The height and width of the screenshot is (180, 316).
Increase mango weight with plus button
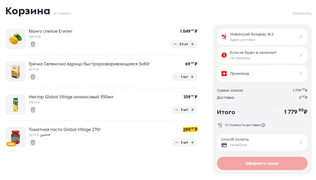[x=192, y=44]
